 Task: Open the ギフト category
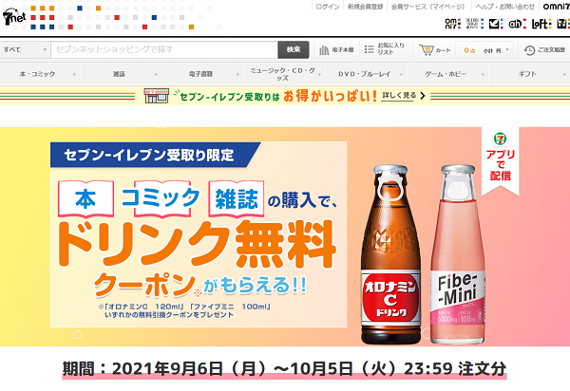click(x=527, y=74)
